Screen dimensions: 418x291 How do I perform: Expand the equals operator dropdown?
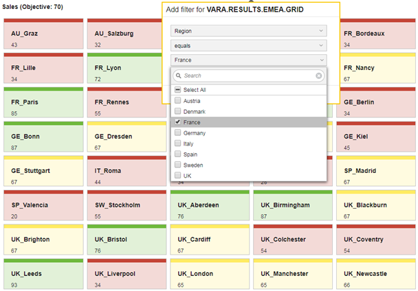click(248, 45)
